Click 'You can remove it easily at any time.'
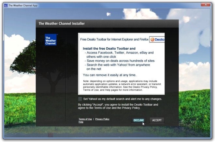This screenshot has width=215, height=142. point(109,75)
